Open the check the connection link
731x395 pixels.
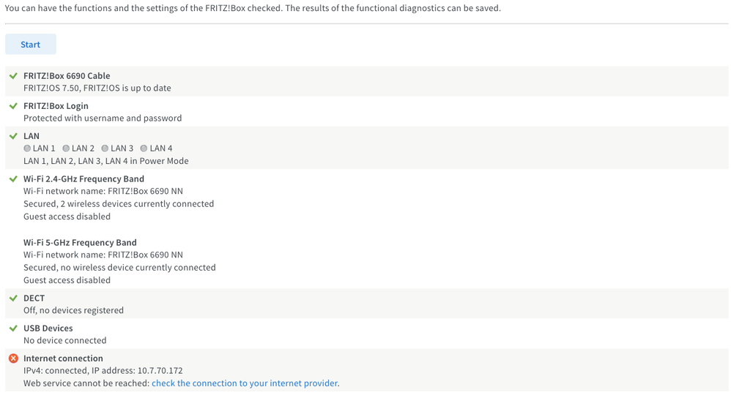[245, 383]
